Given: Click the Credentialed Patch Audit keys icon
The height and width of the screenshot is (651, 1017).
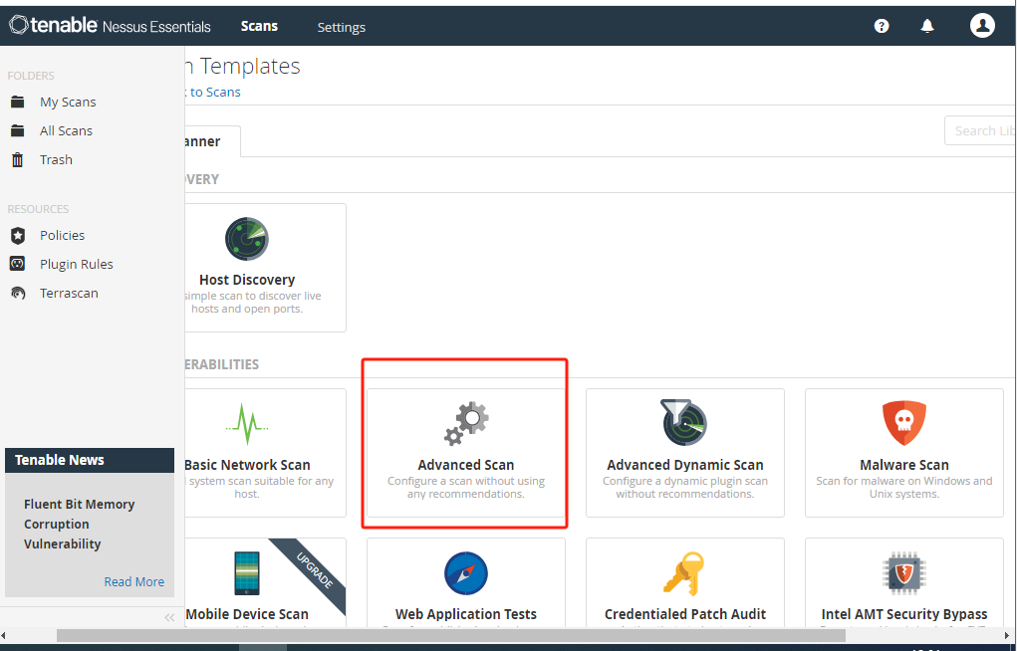Looking at the screenshot, I should click(x=683, y=573).
